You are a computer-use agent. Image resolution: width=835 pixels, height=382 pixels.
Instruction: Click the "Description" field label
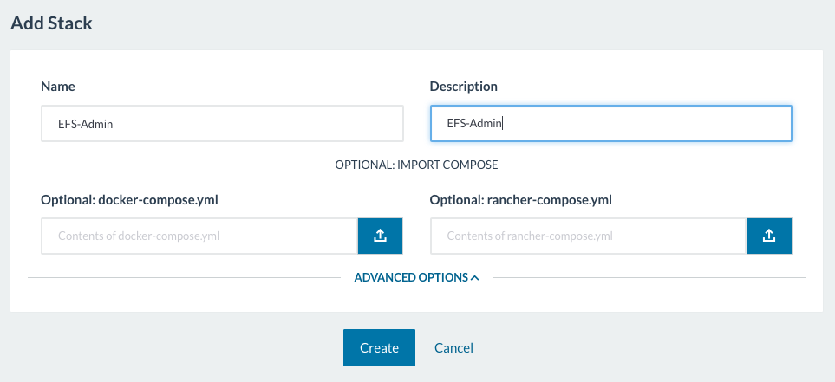click(463, 87)
